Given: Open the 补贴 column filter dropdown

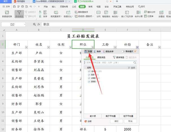Looking at the screenshot, I should click(x=137, y=47).
